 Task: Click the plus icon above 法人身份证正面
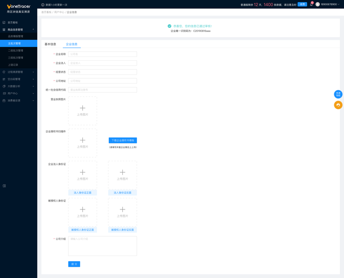click(82, 172)
